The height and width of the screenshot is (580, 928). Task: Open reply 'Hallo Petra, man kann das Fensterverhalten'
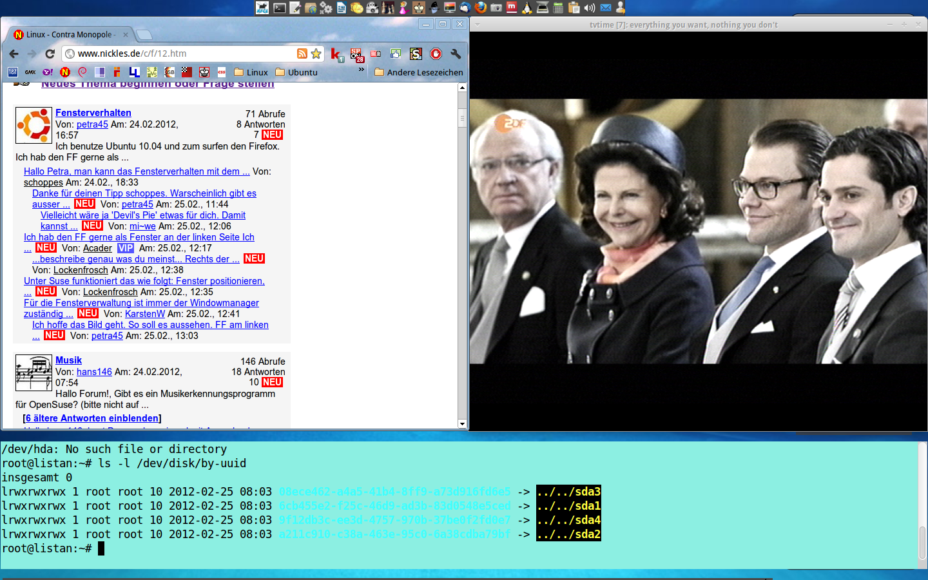click(x=137, y=171)
